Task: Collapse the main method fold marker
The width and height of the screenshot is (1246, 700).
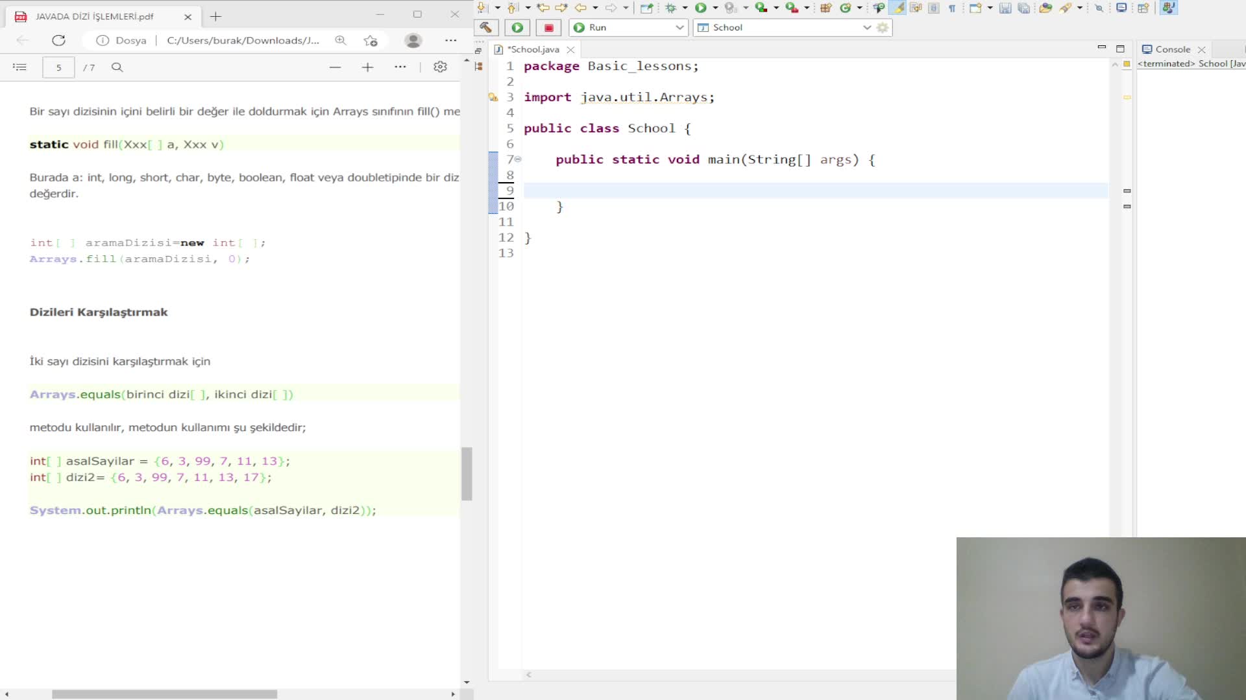Action: click(518, 159)
